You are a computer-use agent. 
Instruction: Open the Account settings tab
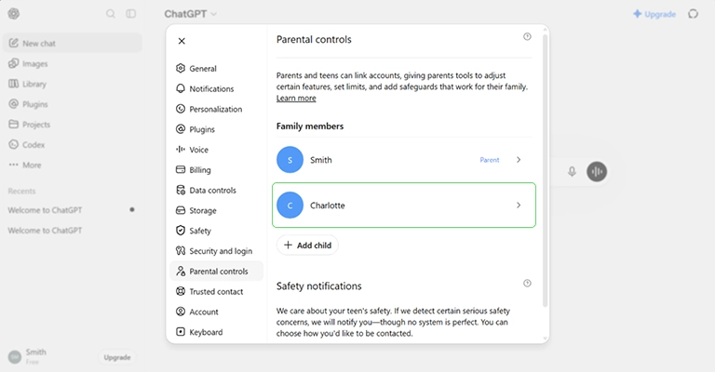(216, 312)
